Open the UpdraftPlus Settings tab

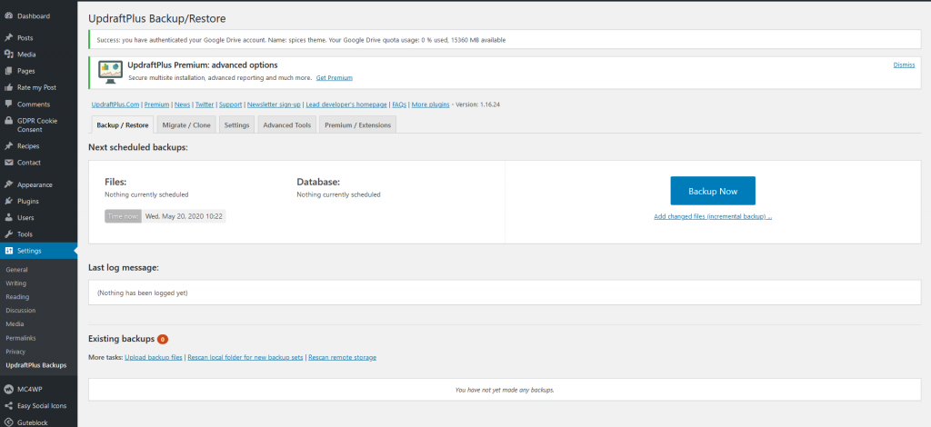pos(236,125)
